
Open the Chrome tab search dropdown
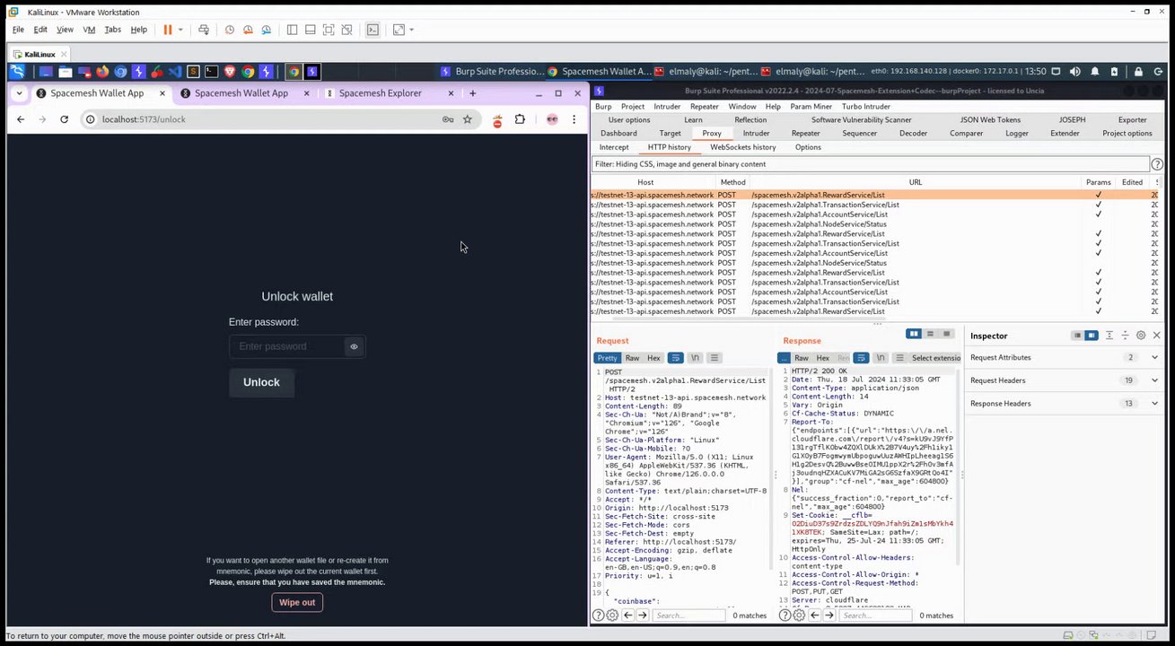[20, 93]
